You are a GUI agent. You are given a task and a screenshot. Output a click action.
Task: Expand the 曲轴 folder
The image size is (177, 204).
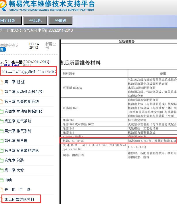click(8, 180)
